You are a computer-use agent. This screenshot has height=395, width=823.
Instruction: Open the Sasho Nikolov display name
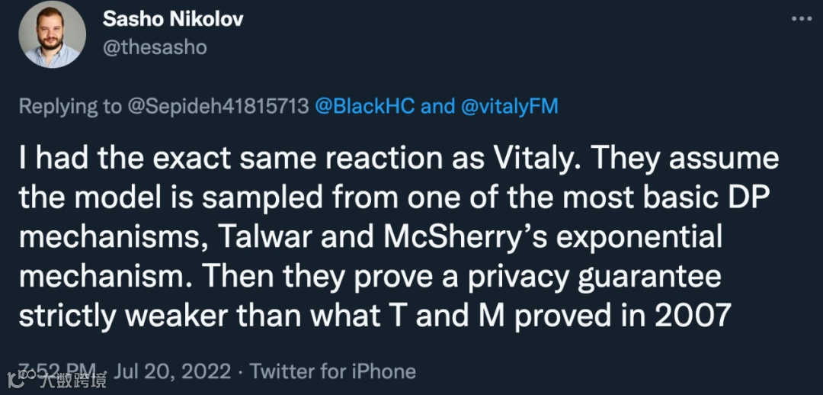[173, 20]
